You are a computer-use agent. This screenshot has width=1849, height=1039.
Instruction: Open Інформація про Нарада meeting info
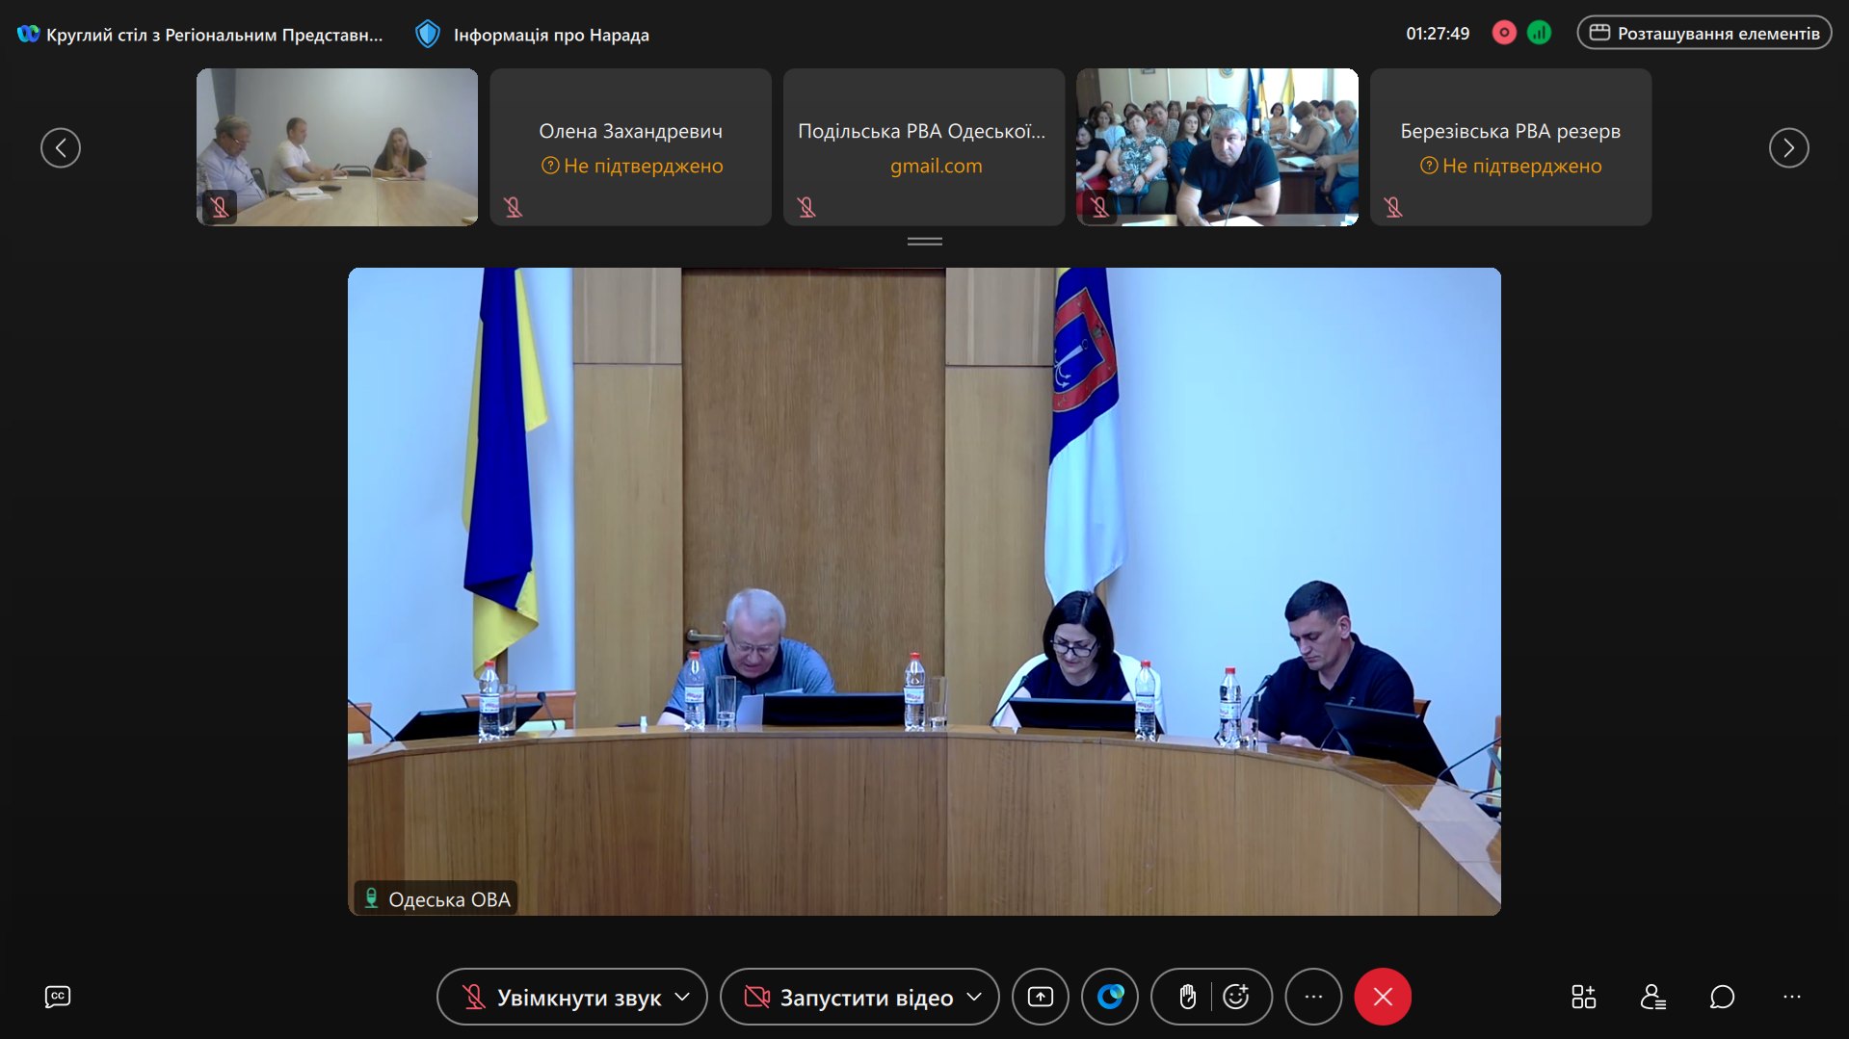coord(533,35)
